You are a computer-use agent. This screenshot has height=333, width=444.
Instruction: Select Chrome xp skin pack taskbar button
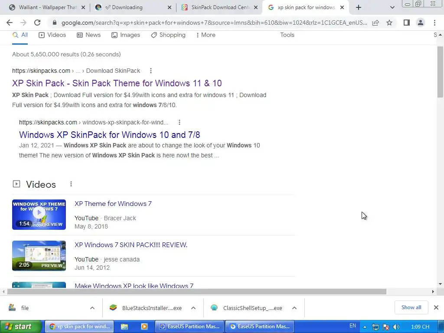[x=80, y=327]
